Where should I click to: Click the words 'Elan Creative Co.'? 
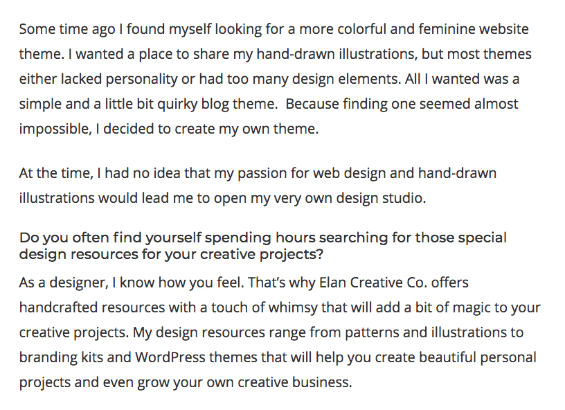373,283
